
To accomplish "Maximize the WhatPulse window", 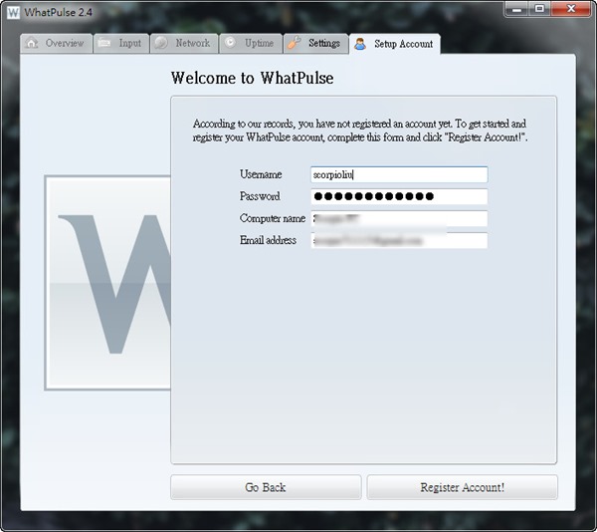I will click(539, 9).
